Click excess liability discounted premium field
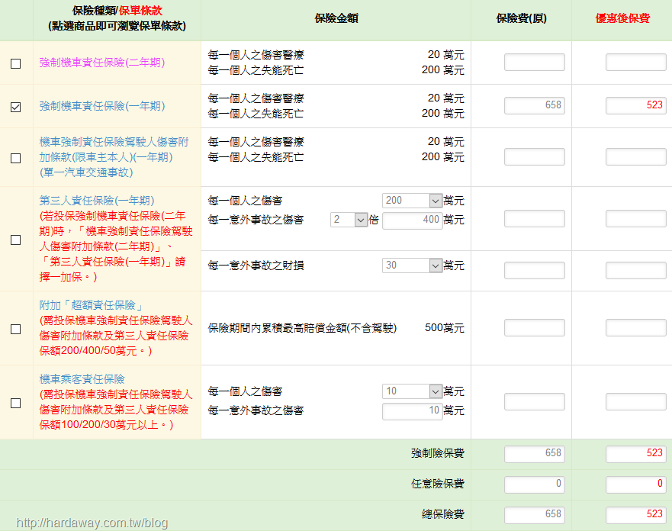 pos(636,328)
